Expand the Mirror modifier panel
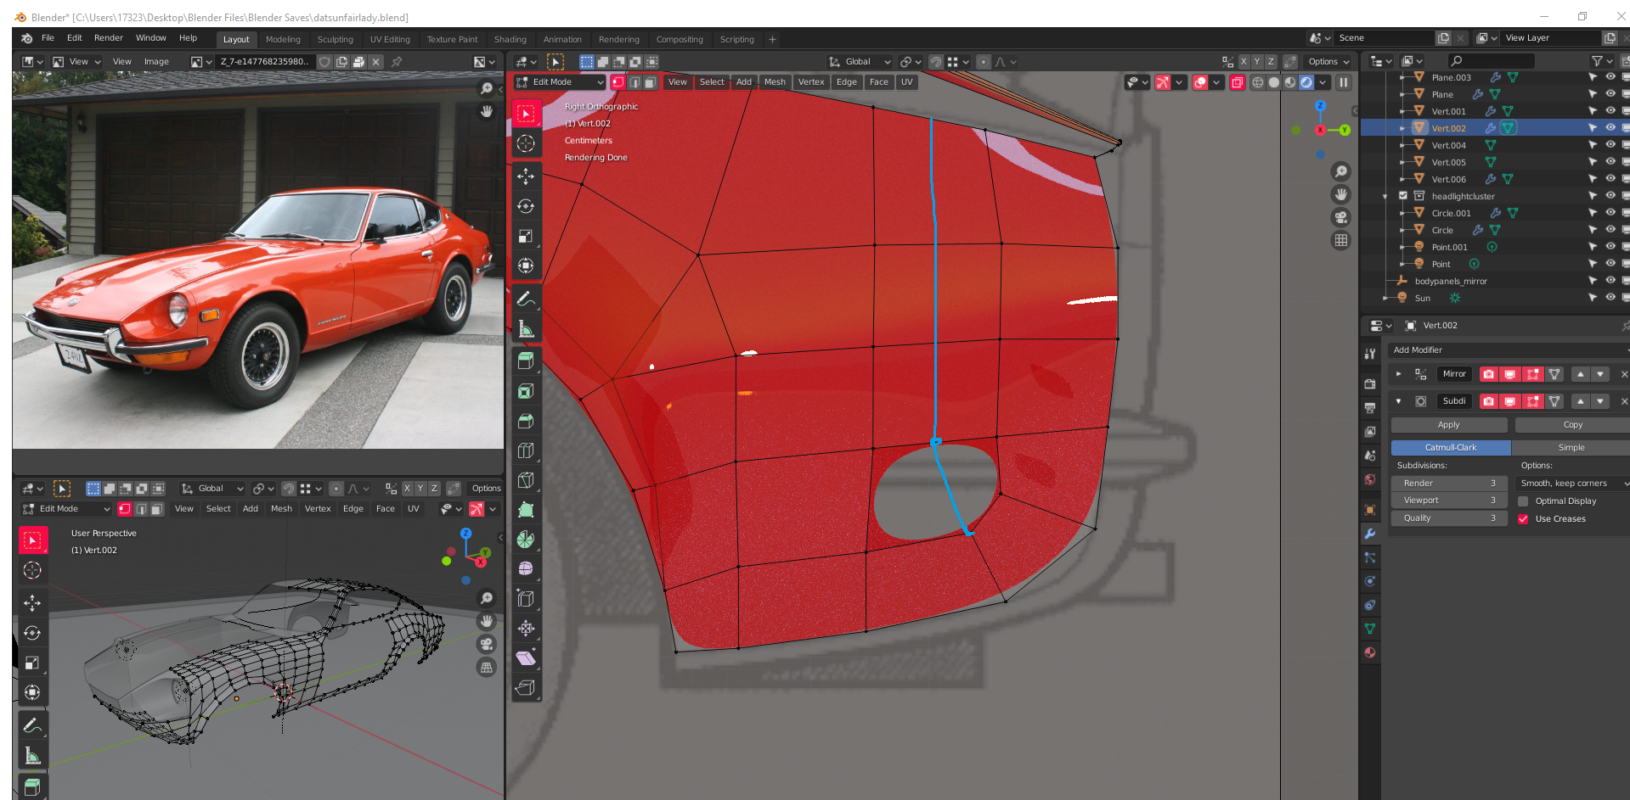The height and width of the screenshot is (800, 1630). (x=1398, y=374)
